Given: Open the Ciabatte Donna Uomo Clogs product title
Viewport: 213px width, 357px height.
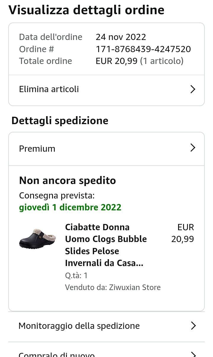Looking at the screenshot, I should 106,245.
